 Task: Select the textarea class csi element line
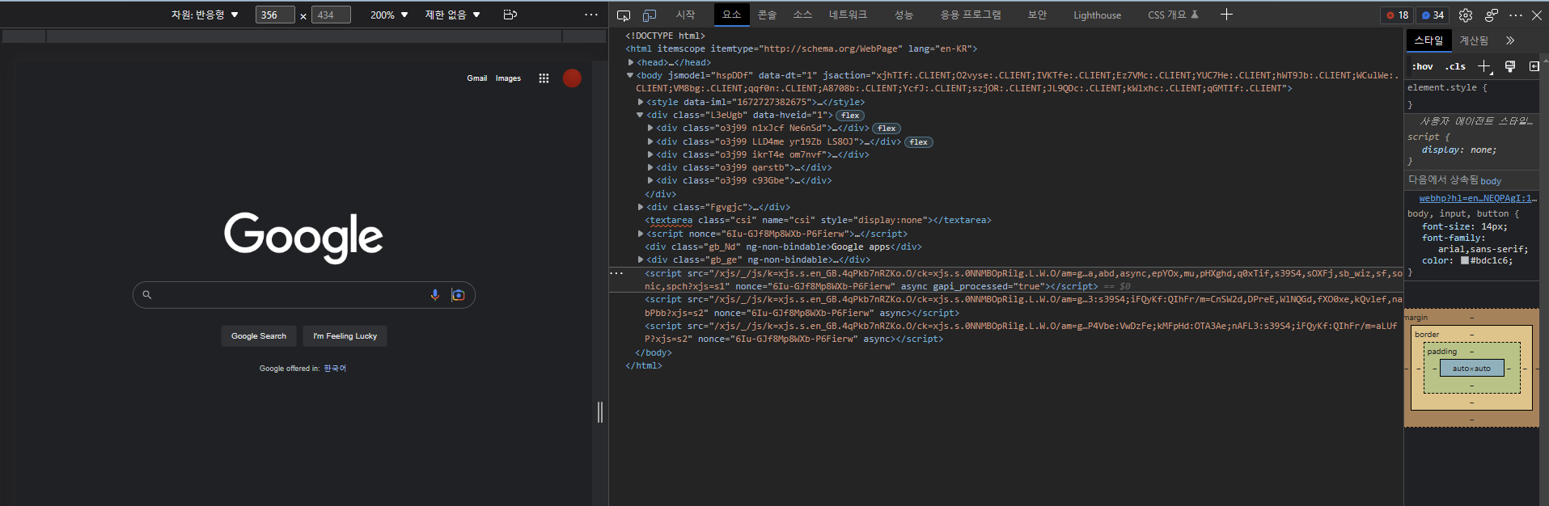click(x=818, y=220)
